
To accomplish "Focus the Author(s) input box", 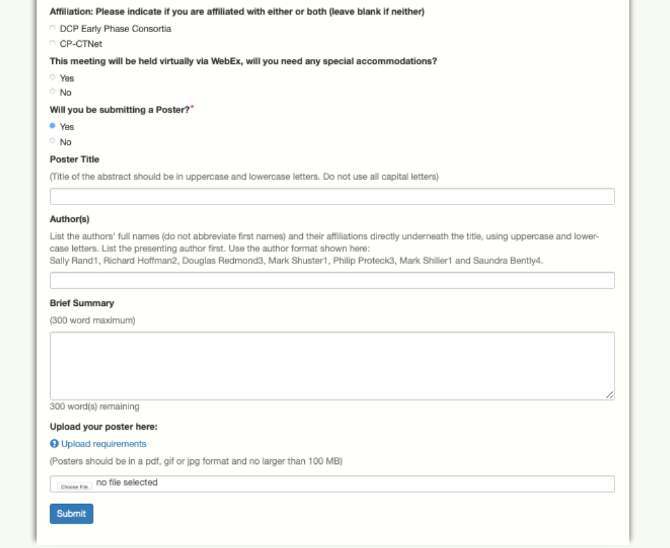I will 332,281.
